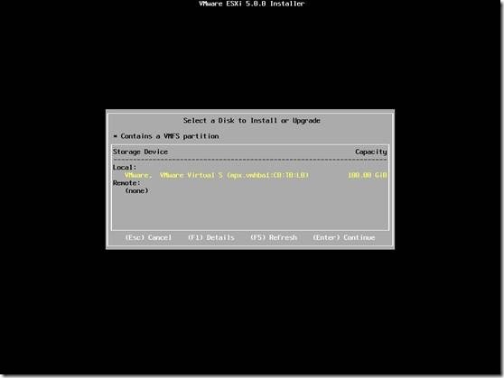This screenshot has height=378, width=504.
Task: Choose (Enter) Continue to proceed
Action: [343, 237]
